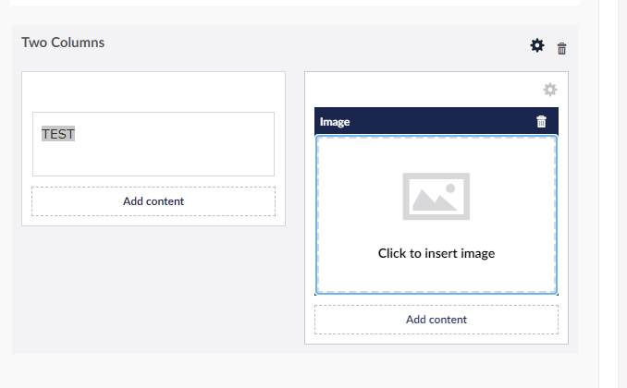Screen dimensions: 627x388
Task: Click the dashed image drop zone's lower area
Action: pyautogui.click(x=436, y=277)
